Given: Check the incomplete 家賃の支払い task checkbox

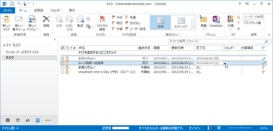Looking at the screenshot, I should [x=62, y=67].
